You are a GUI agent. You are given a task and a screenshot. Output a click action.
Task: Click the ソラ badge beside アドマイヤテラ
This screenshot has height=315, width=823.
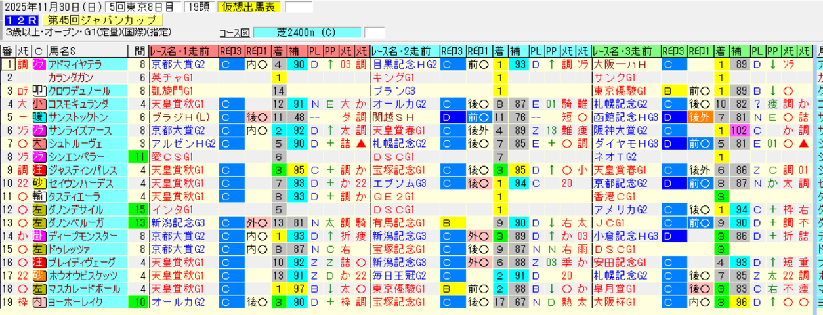[38, 64]
